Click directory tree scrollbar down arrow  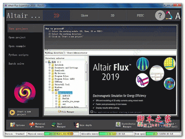(86, 106)
